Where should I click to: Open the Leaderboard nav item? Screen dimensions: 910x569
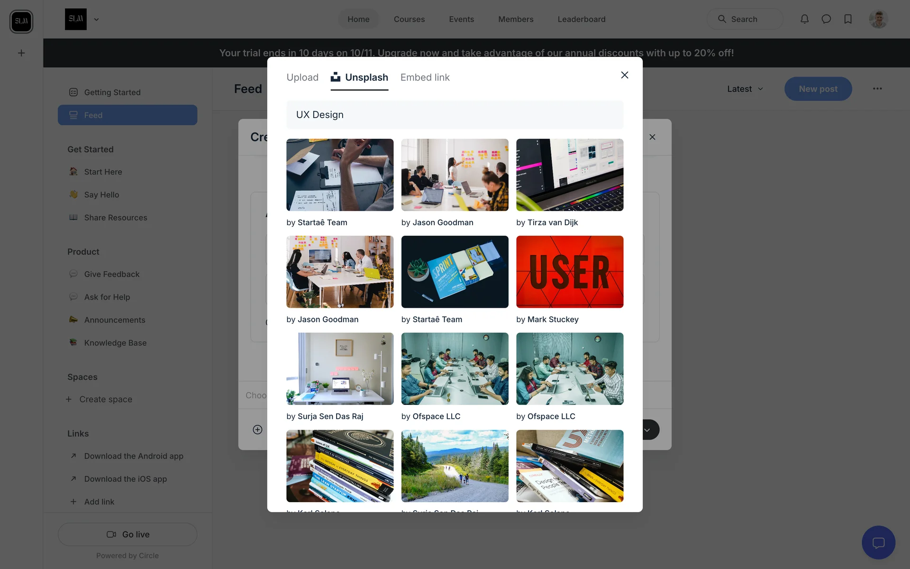(581, 19)
